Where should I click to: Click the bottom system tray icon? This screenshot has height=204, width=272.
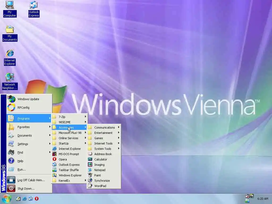[x=247, y=201]
